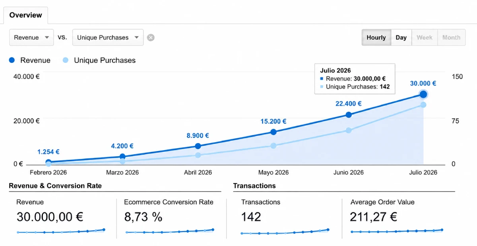477x246 pixels.
Task: Click the Julio 2026 axis label
Action: [x=423, y=172]
